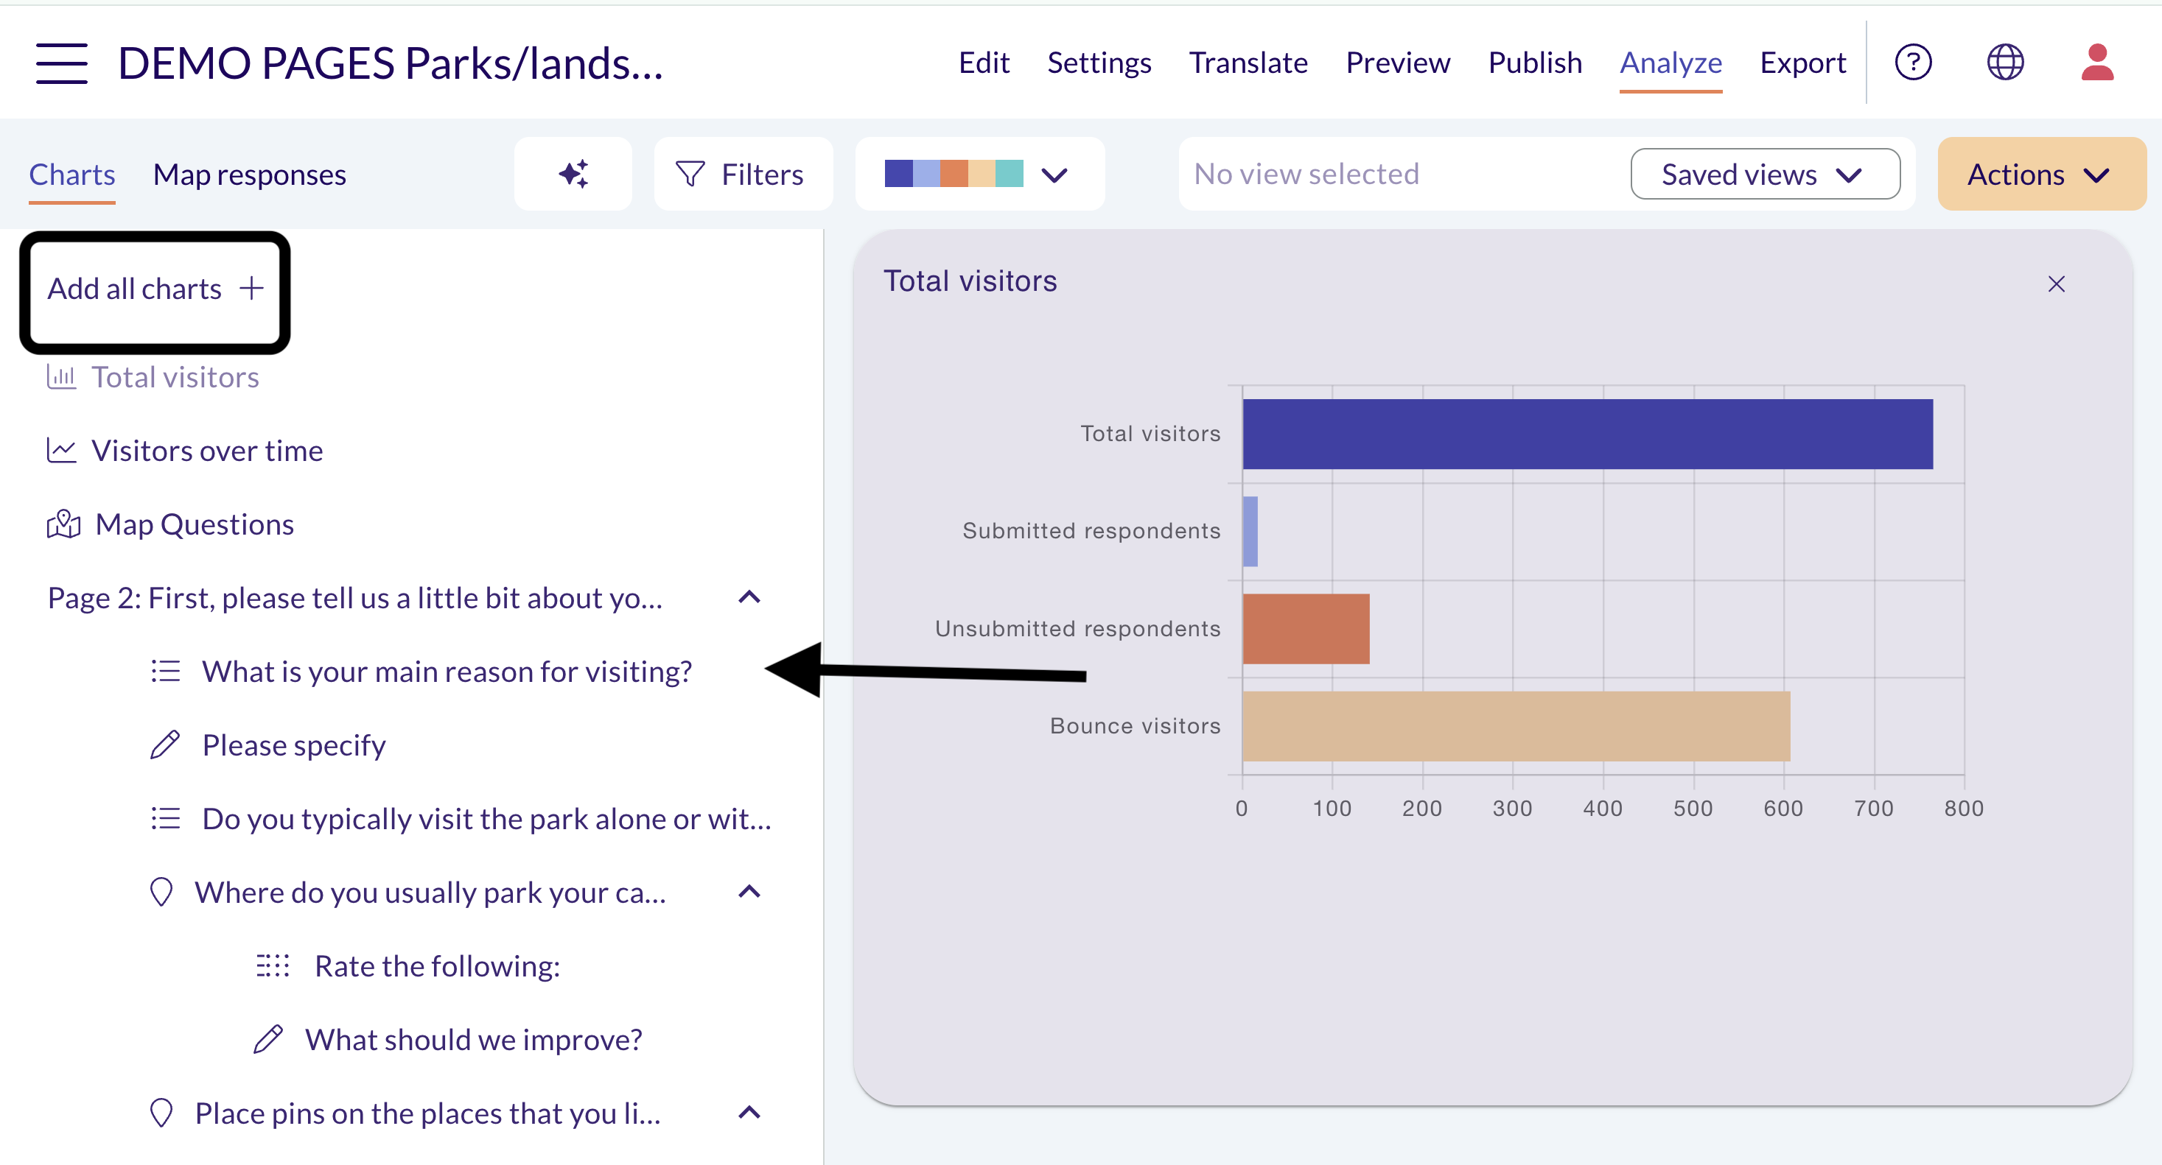Add 'What is your main reason for visiting?' chart
This screenshot has height=1165, width=2162.
click(447, 671)
